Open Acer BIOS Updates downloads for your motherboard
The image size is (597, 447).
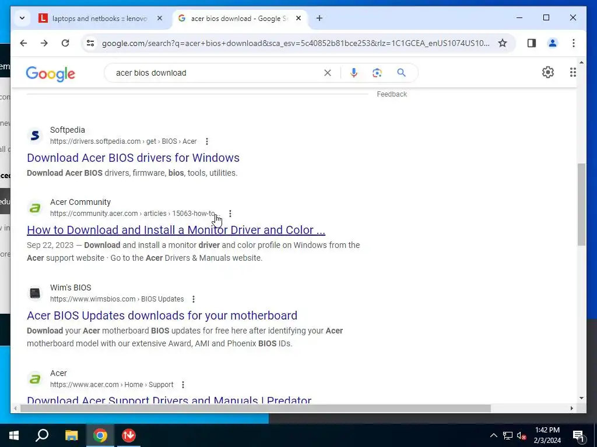[162, 315]
